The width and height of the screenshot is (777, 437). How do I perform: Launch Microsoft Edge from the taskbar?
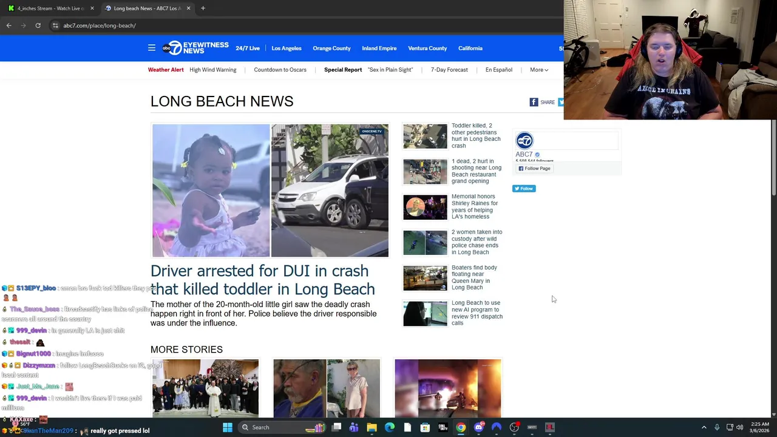coord(390,427)
